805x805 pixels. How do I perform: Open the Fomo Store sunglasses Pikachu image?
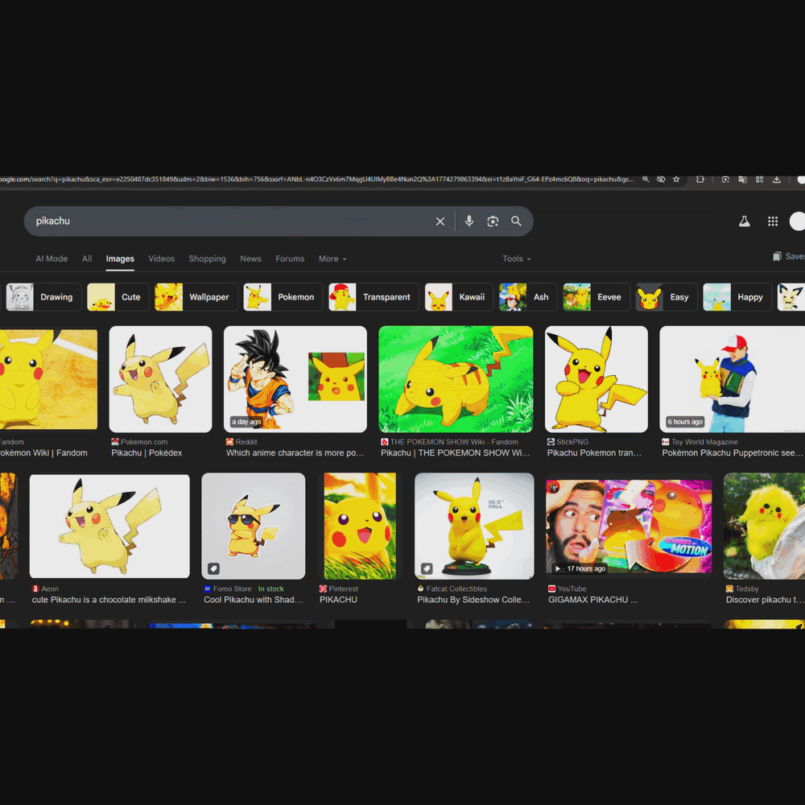[x=253, y=526]
